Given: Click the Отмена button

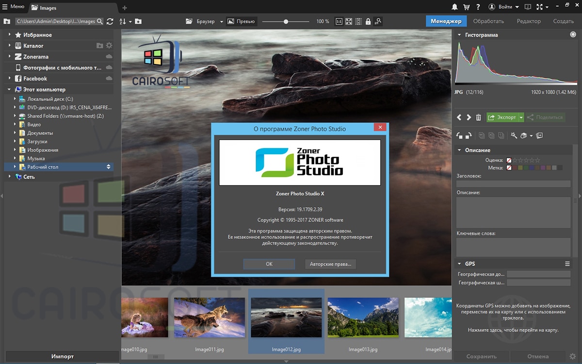Looking at the screenshot, I should [x=538, y=356].
